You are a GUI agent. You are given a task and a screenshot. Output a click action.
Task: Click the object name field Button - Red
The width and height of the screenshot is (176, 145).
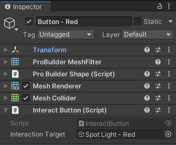point(84,22)
